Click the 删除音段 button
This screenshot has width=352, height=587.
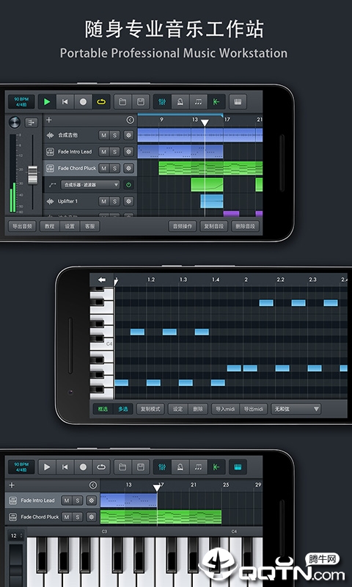point(245,226)
